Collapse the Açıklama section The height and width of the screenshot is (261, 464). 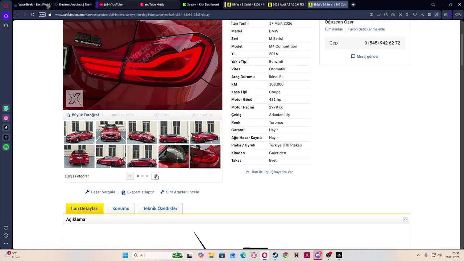[x=406, y=219]
